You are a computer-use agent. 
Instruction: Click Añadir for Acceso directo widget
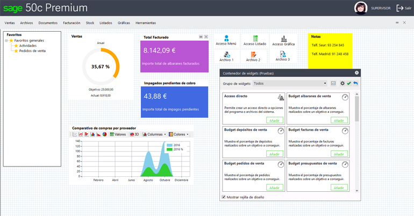click(x=275, y=120)
